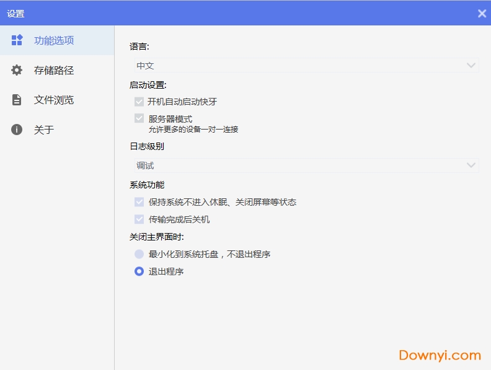This screenshot has width=491, height=370.
Task: Choose the 退出程序 radio option
Action: click(139, 271)
